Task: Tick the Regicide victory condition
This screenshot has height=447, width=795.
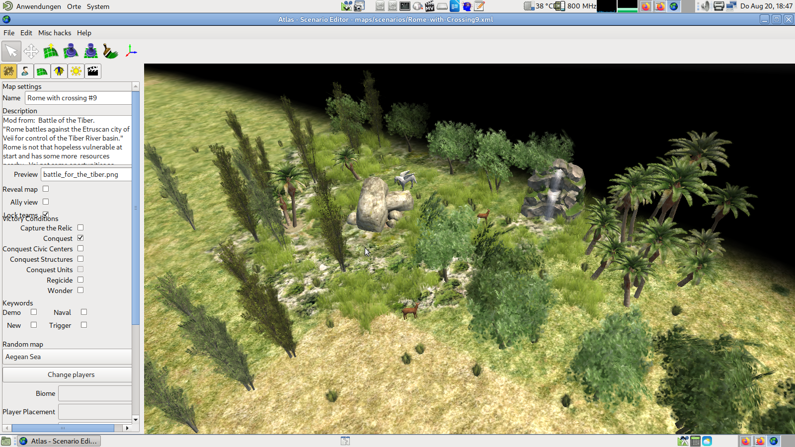Action: tap(80, 280)
